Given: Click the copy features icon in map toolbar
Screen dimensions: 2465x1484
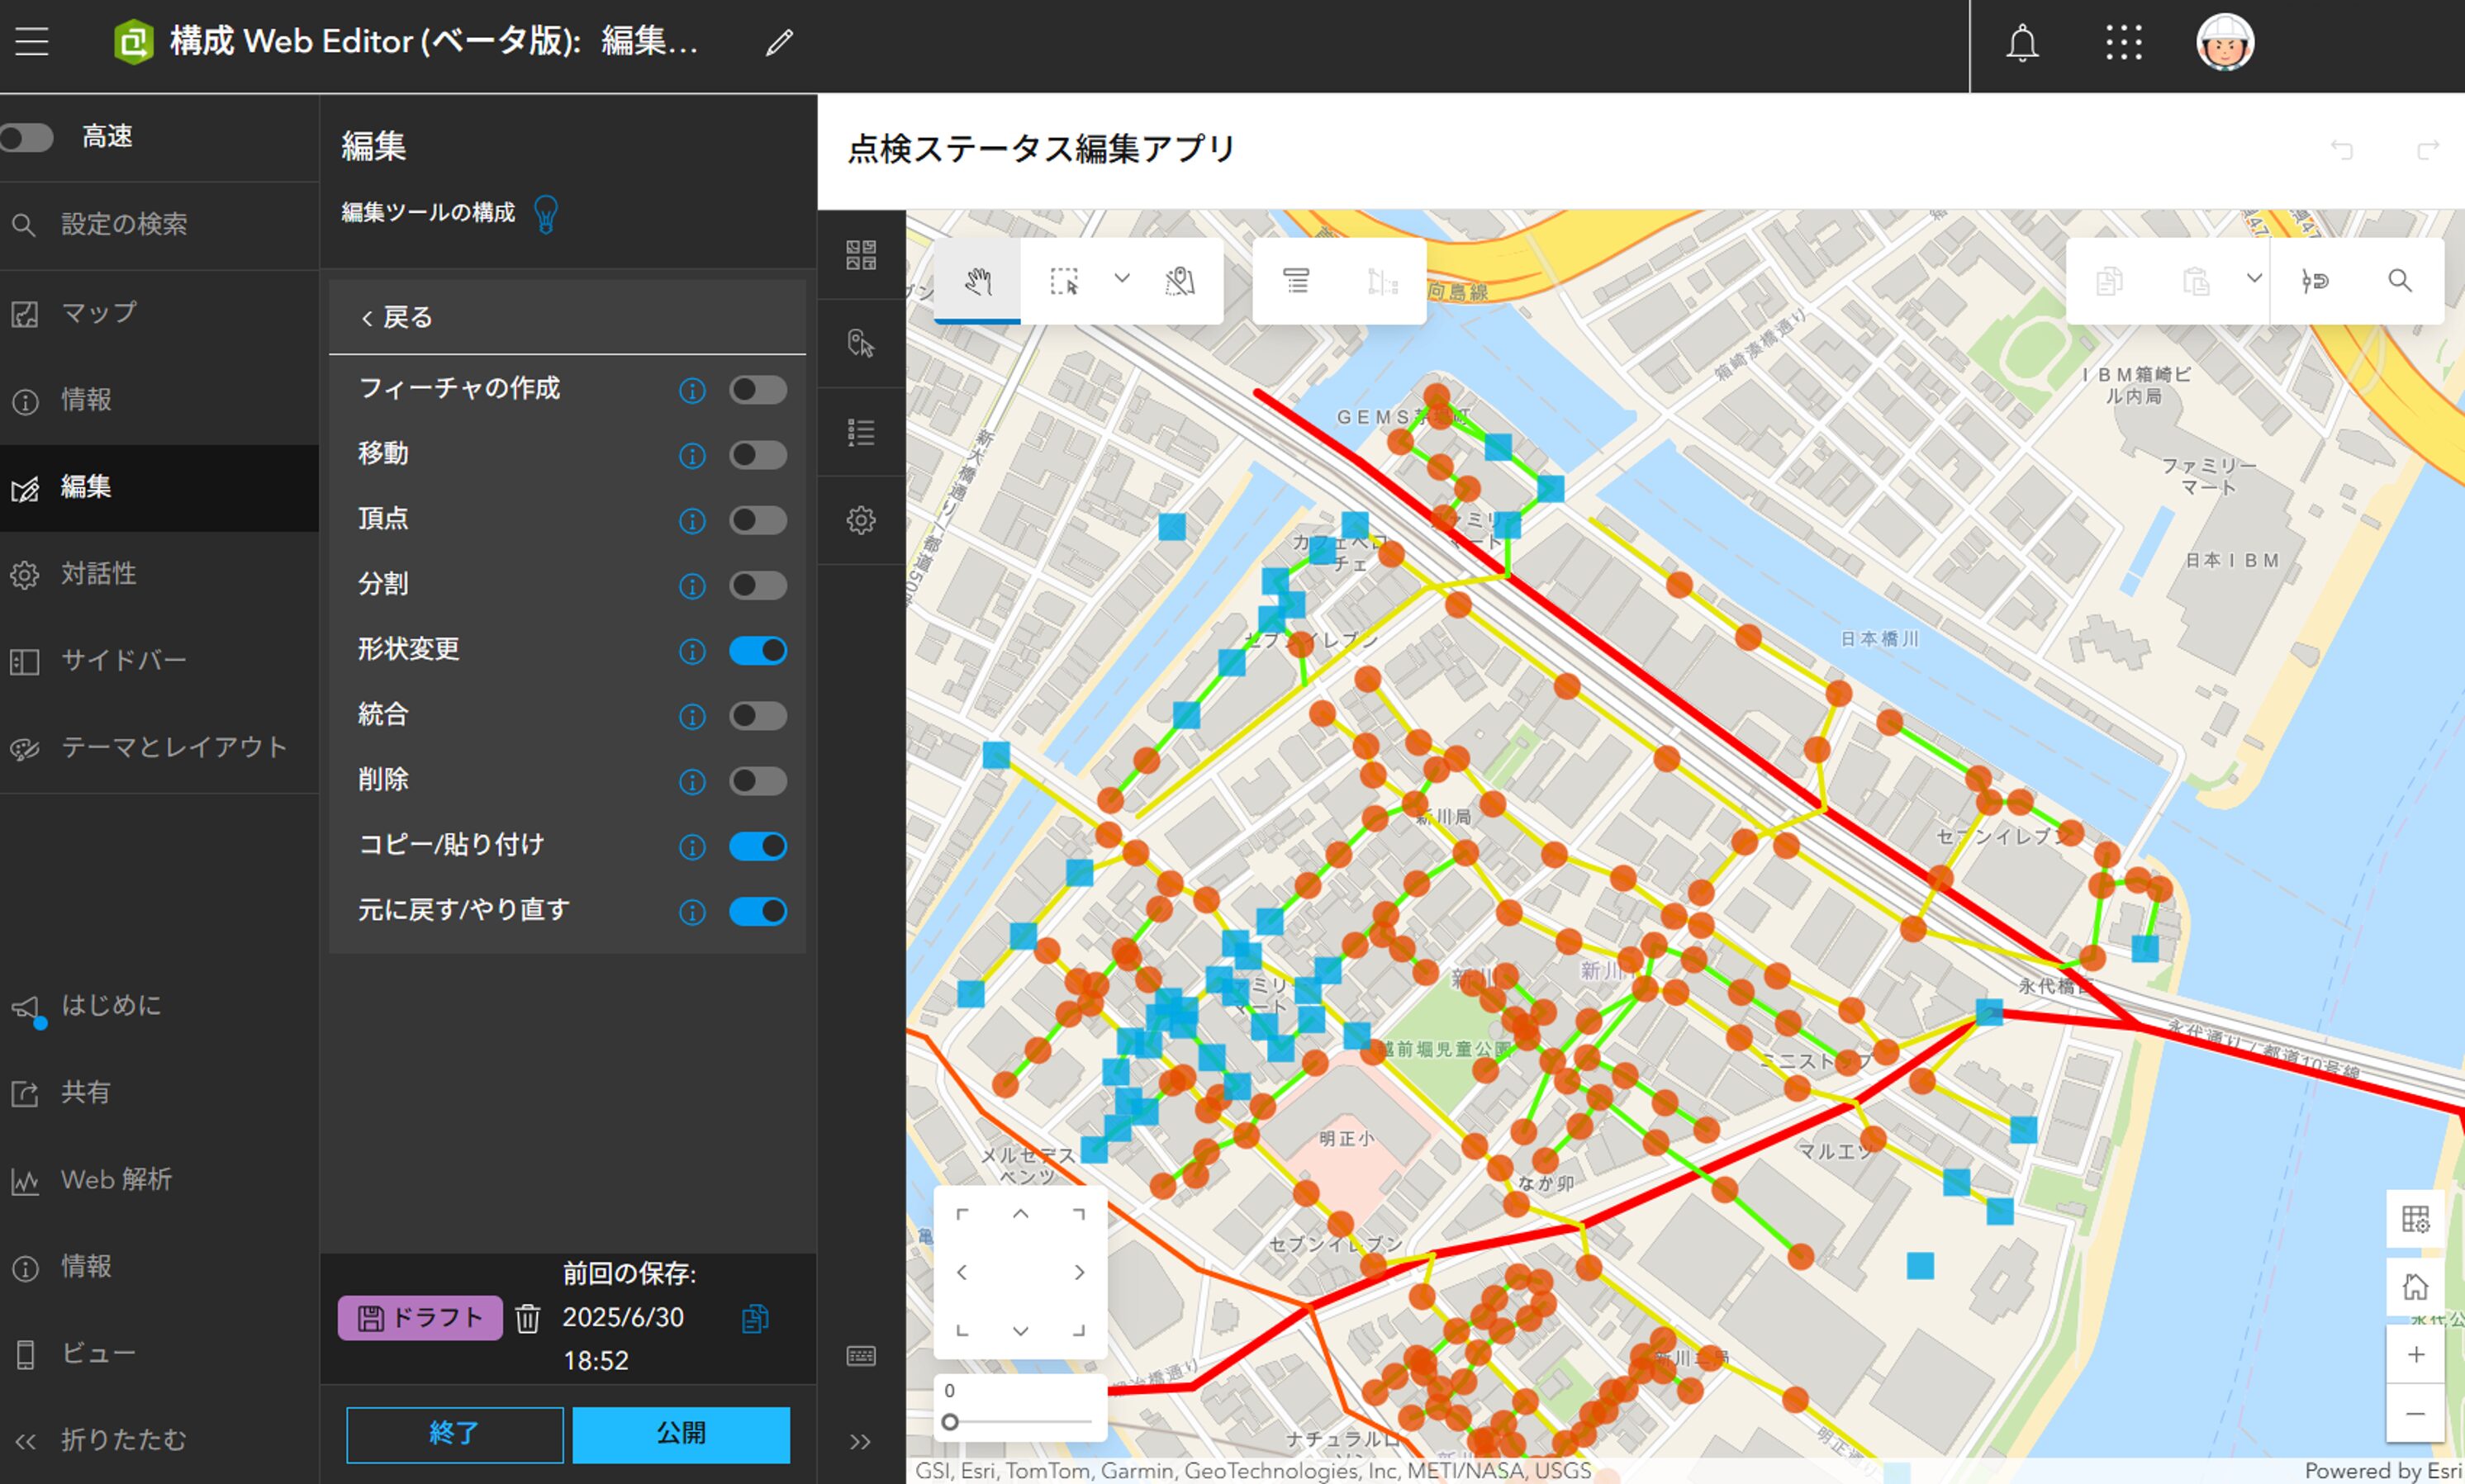Looking at the screenshot, I should [2109, 282].
